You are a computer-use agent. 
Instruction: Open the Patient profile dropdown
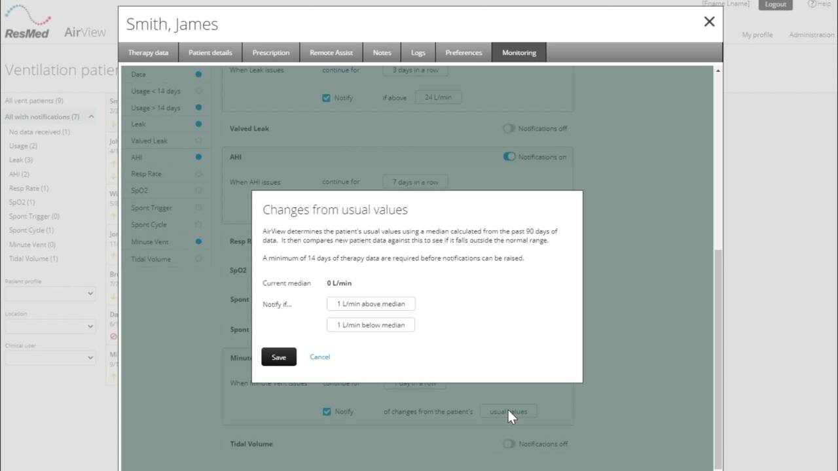tap(50, 294)
